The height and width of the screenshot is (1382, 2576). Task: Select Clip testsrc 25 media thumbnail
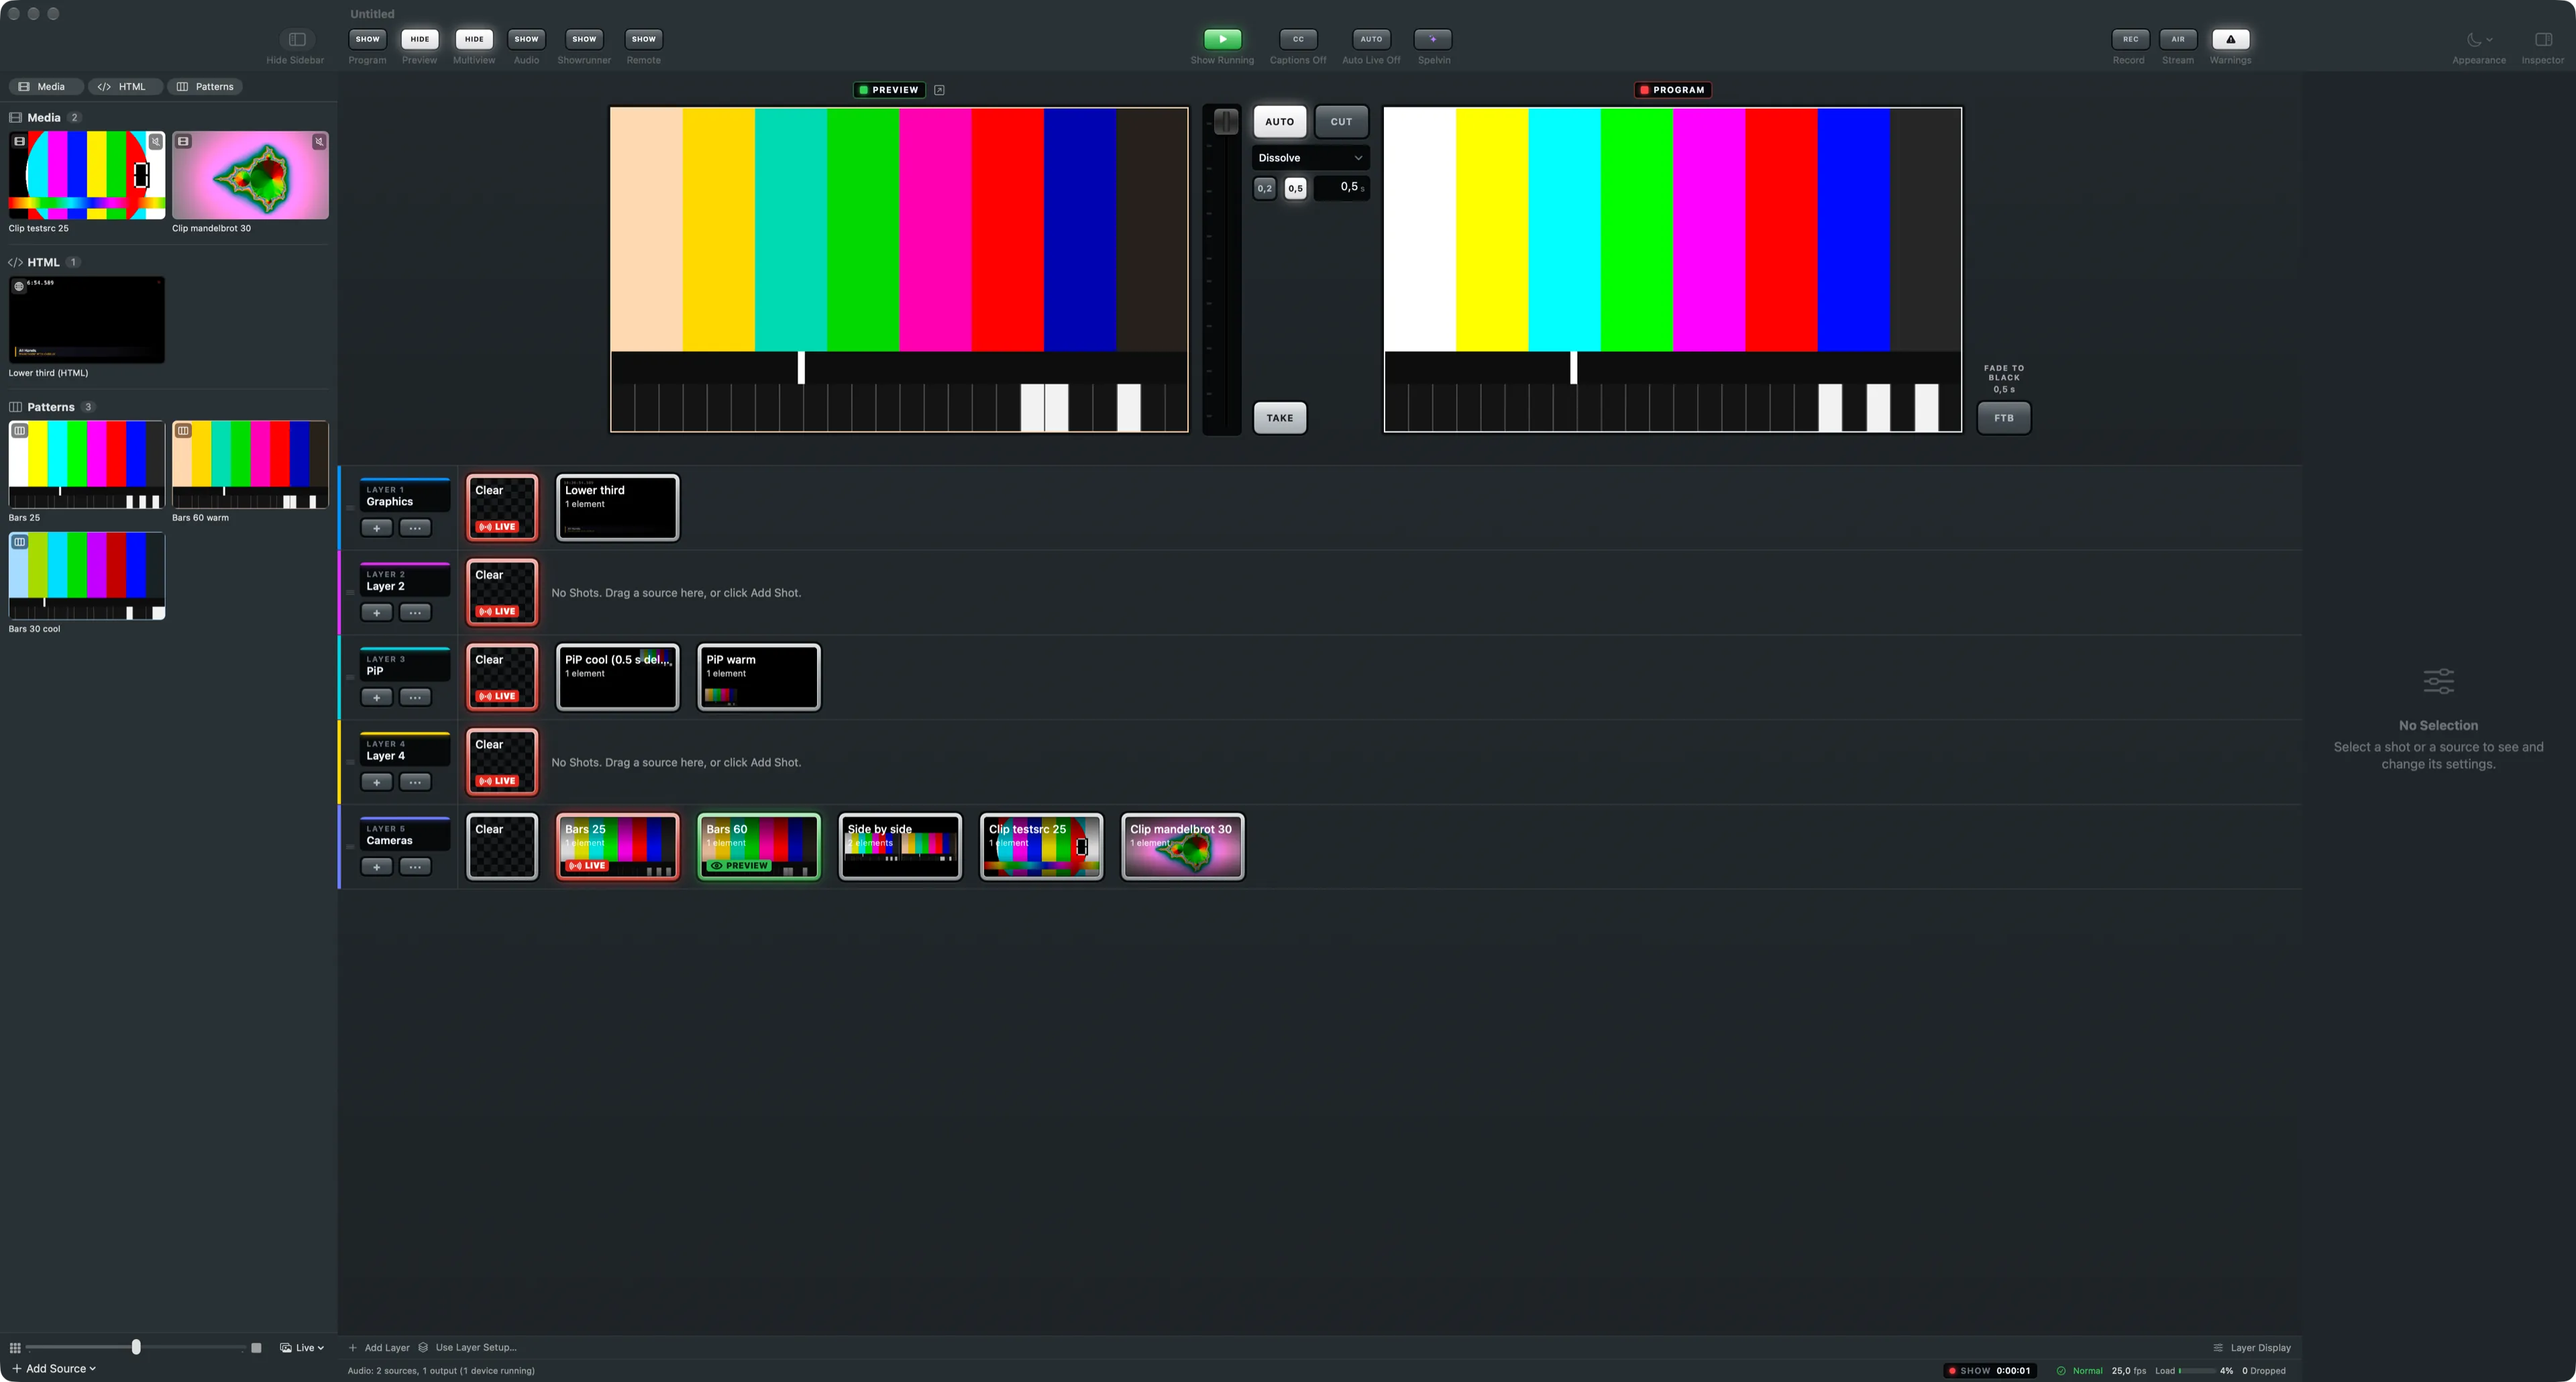click(87, 175)
